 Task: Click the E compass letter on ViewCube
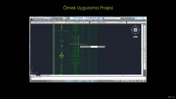coord(139,30)
